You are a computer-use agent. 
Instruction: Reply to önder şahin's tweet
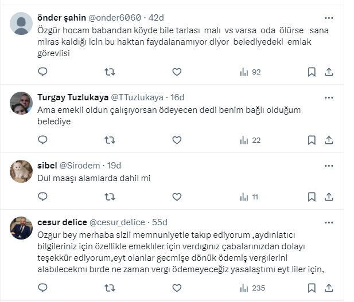pyautogui.click(x=42, y=72)
